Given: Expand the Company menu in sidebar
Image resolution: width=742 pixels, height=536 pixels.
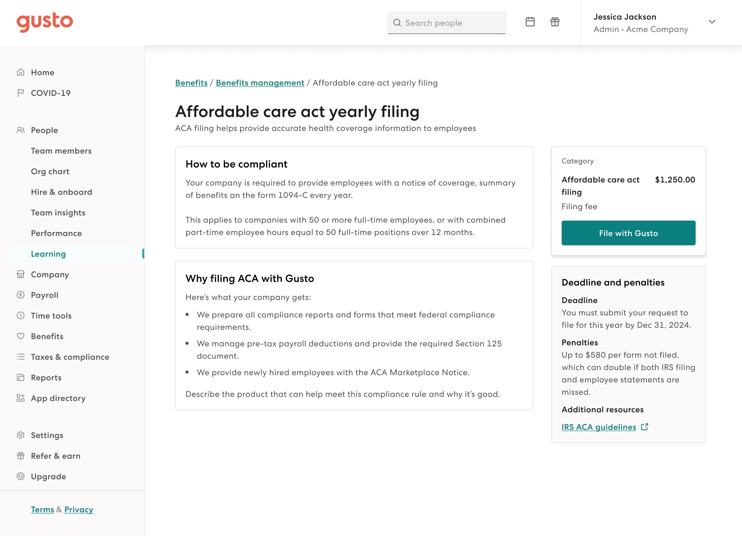Looking at the screenshot, I should (x=50, y=275).
